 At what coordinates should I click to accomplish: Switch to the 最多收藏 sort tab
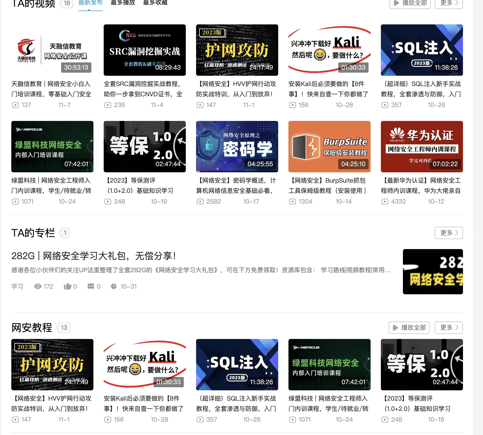click(x=155, y=3)
